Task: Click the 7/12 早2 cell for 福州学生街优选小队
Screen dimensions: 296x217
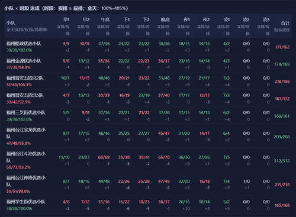Action: [85, 202]
